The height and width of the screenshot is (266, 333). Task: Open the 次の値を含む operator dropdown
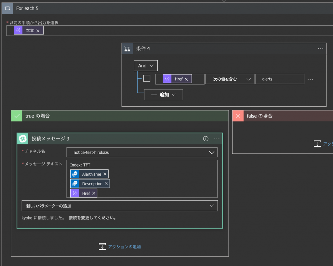pyautogui.click(x=230, y=79)
